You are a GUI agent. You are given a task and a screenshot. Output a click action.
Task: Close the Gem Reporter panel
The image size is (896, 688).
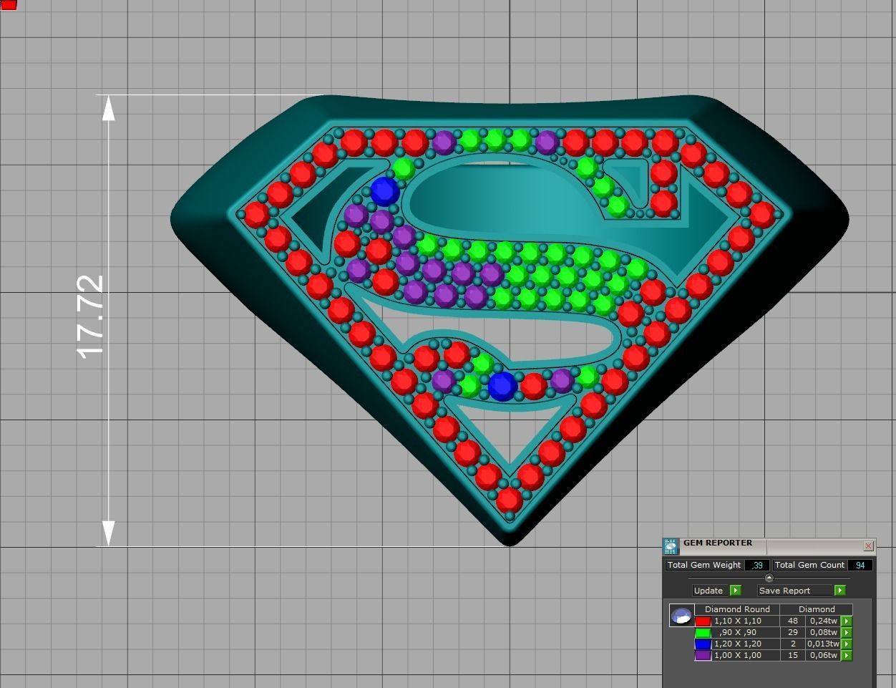tap(868, 546)
